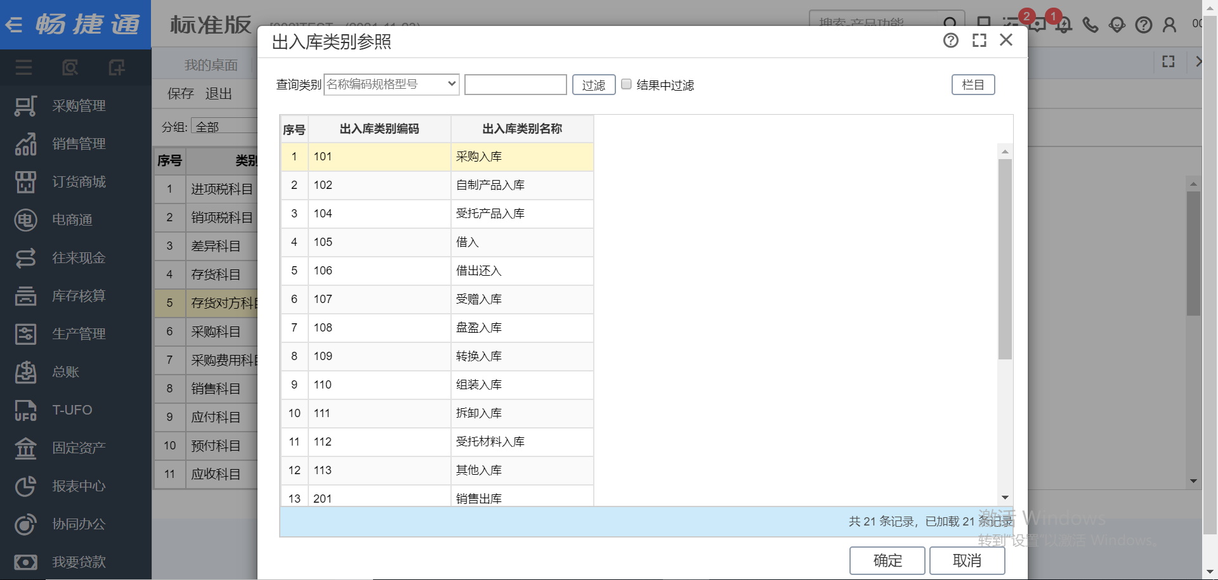
Task: Open 报表中心 pie chart icon
Action: (x=25, y=486)
